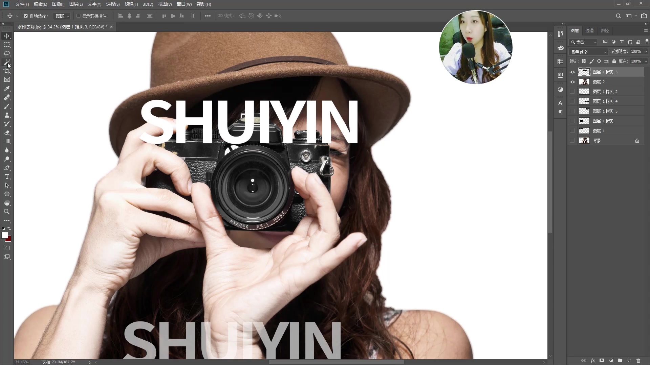The height and width of the screenshot is (365, 650).
Task: Select the Eyedropper tool
Action: point(7,89)
